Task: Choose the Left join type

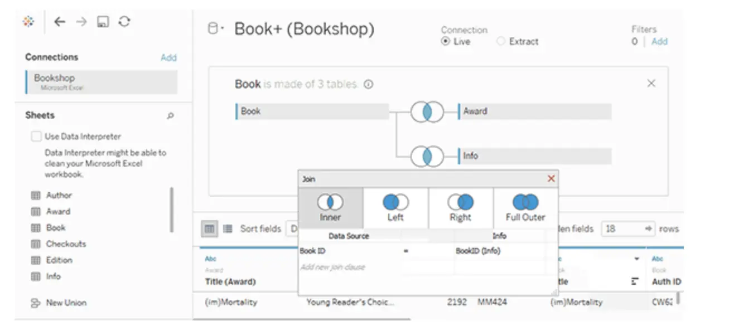Action: (x=395, y=208)
